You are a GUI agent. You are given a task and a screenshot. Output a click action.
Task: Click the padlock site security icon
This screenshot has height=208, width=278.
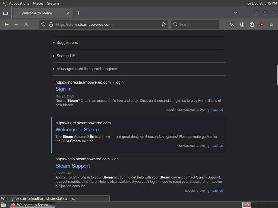coord(51,24)
